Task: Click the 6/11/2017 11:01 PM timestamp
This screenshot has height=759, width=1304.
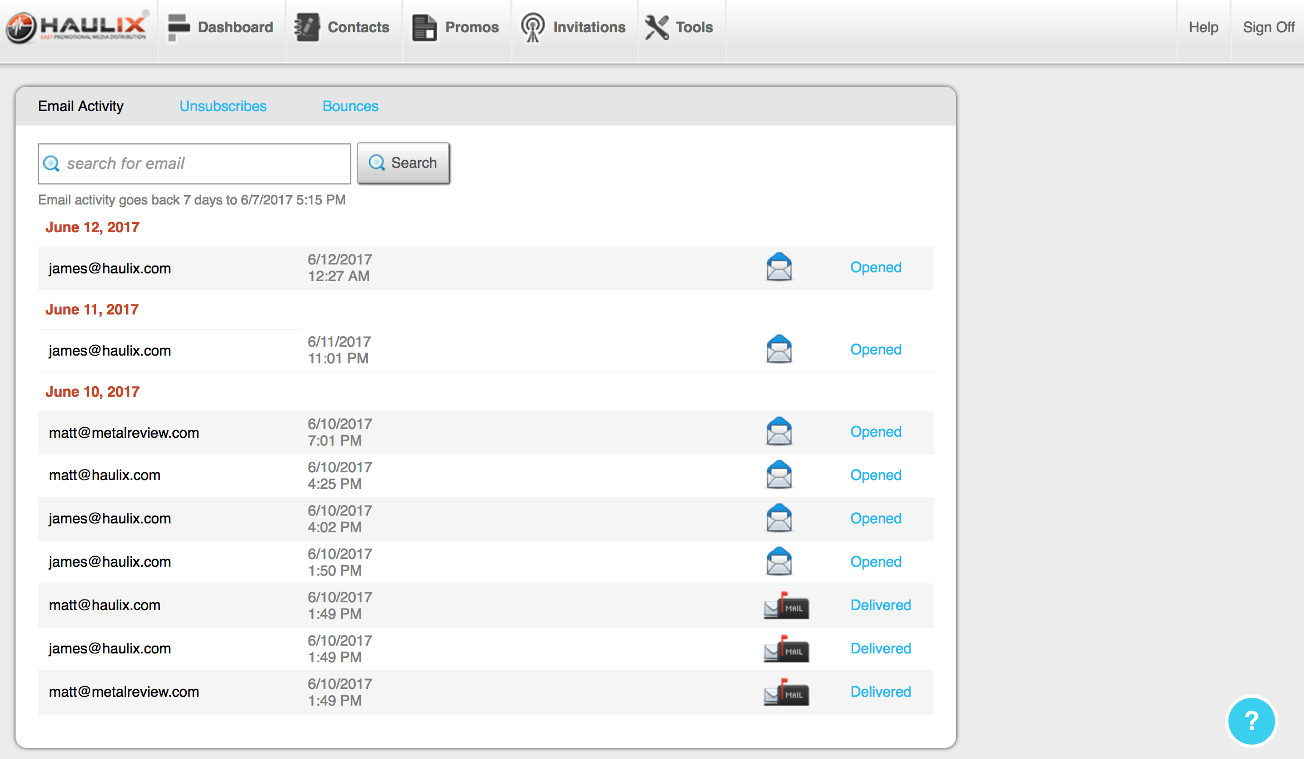Action: point(339,350)
